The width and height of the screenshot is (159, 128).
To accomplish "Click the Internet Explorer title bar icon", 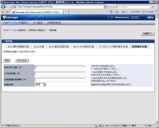I will click(2, 2).
